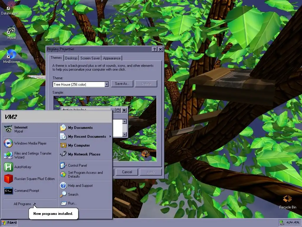This screenshot has height=227, width=302.
Task: Click the Display Properties help question button
Action: (154, 49)
